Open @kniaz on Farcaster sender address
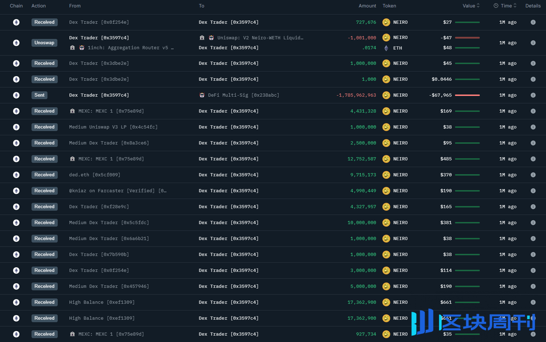 [x=118, y=191]
